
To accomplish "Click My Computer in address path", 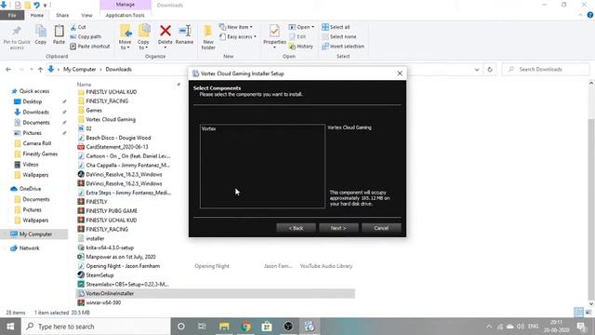I will 79,70.
